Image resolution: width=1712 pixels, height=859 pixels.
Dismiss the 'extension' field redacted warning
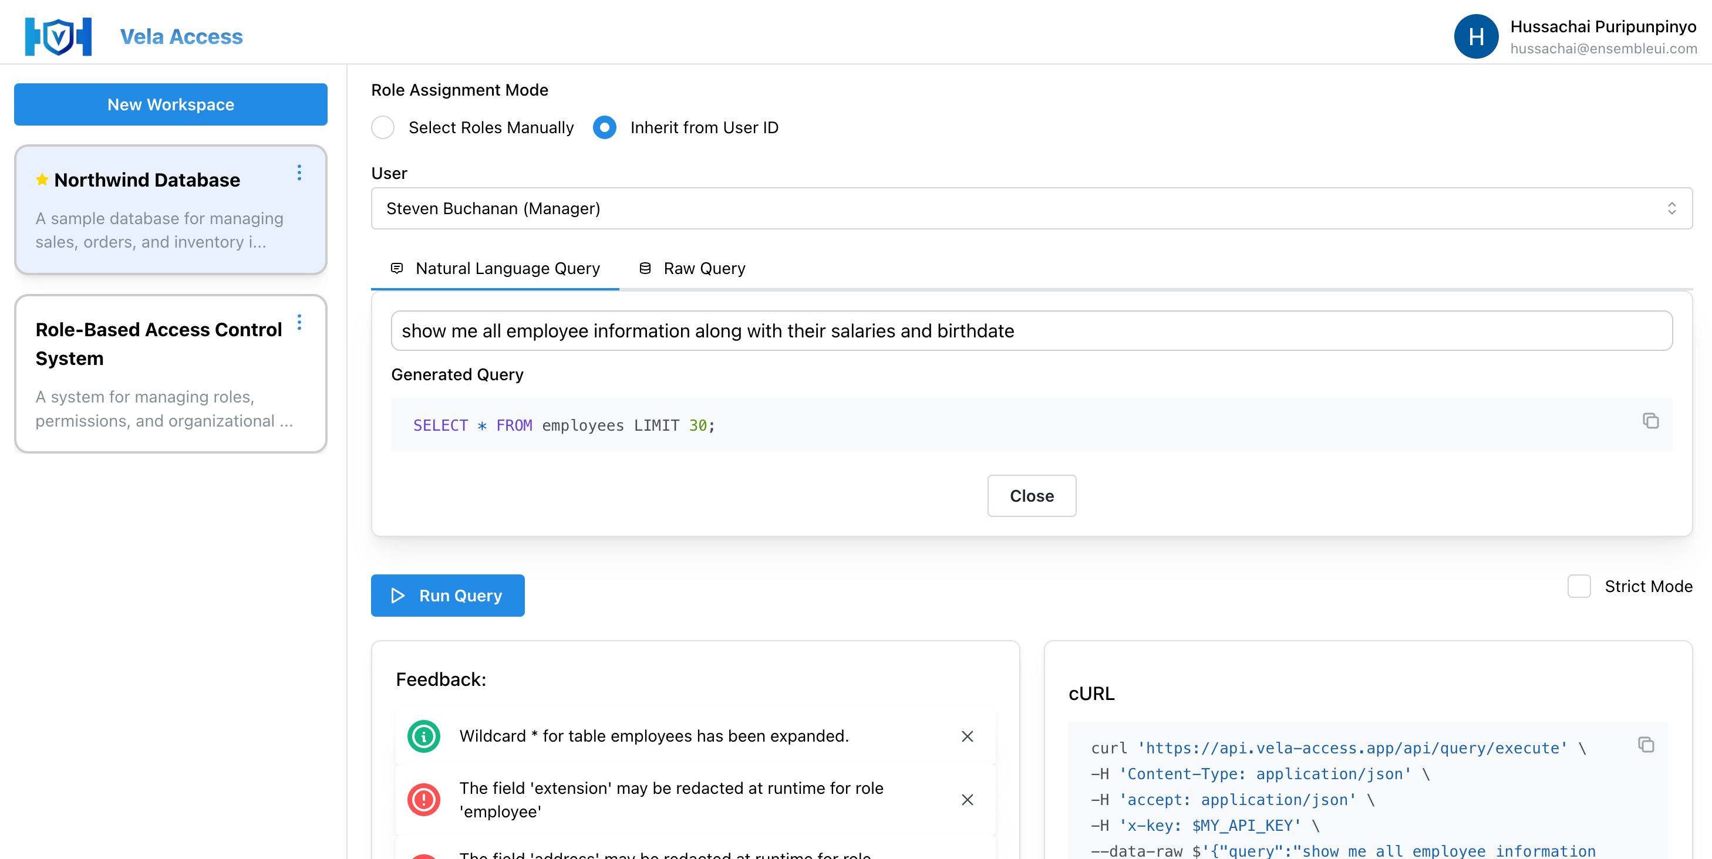(x=967, y=800)
